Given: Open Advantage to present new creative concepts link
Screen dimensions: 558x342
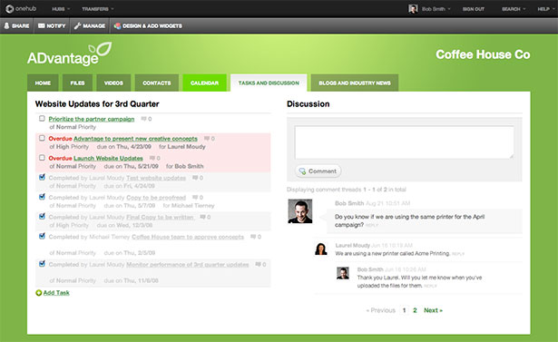Looking at the screenshot, I should (x=135, y=139).
